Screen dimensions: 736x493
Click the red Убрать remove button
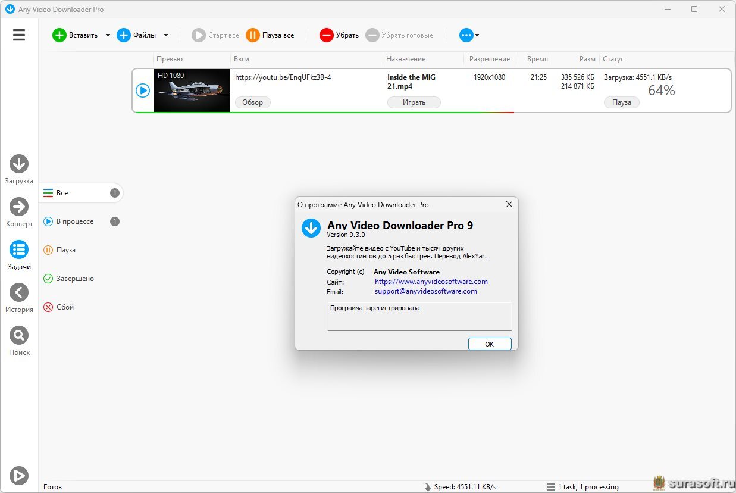339,35
